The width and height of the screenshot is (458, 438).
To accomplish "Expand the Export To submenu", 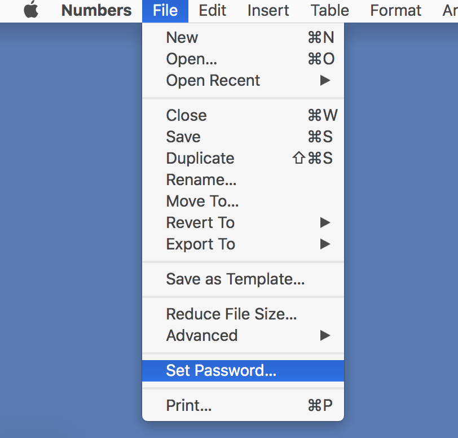I will [x=243, y=244].
